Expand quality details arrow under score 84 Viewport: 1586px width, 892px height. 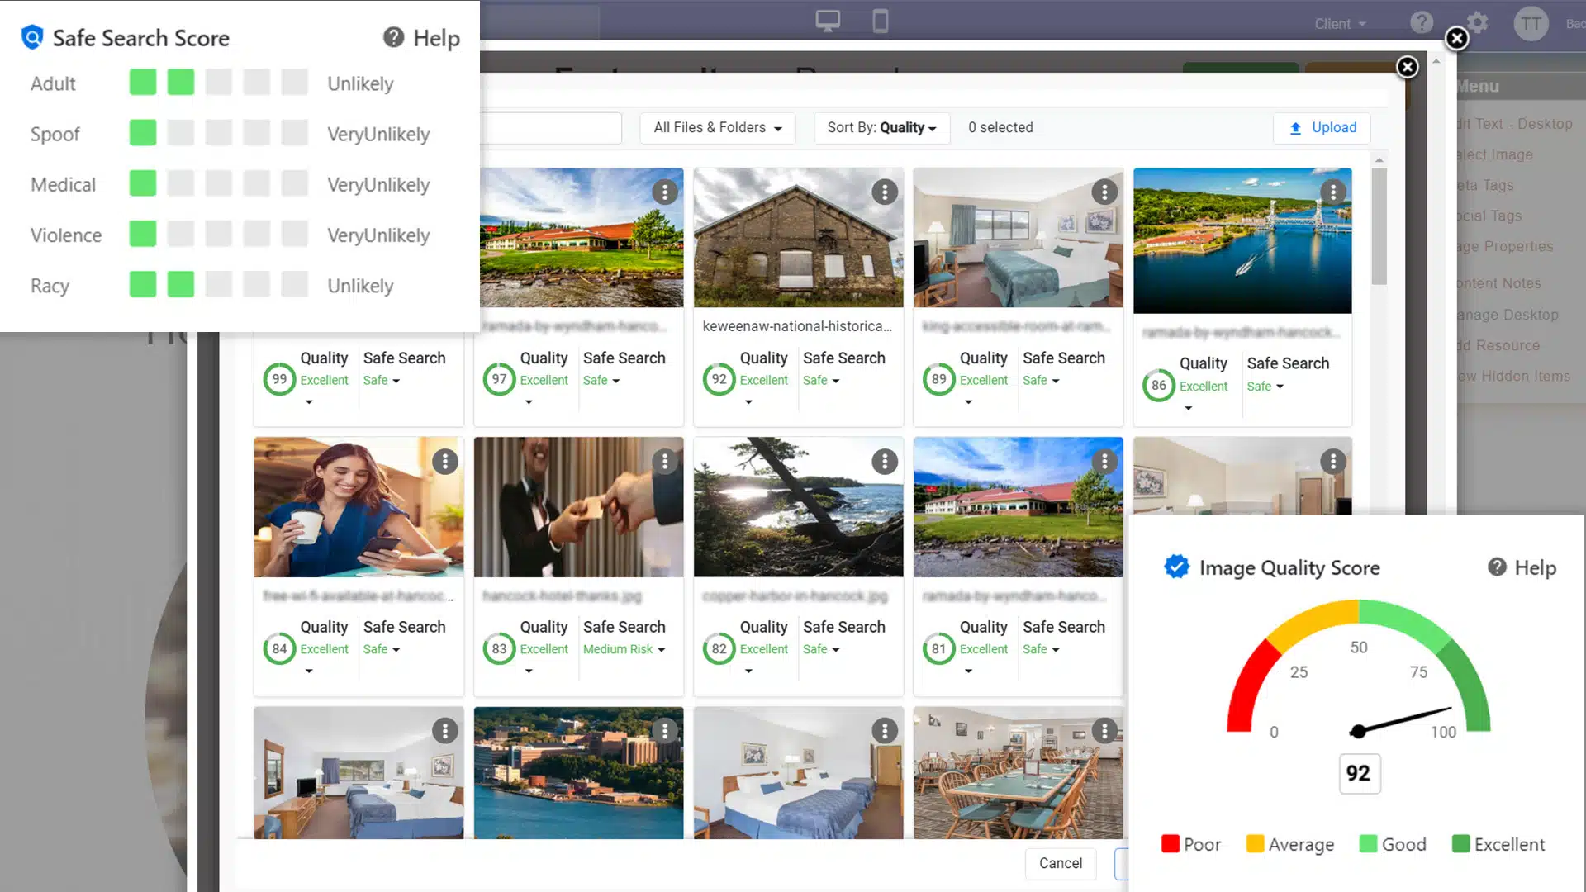pyautogui.click(x=309, y=671)
